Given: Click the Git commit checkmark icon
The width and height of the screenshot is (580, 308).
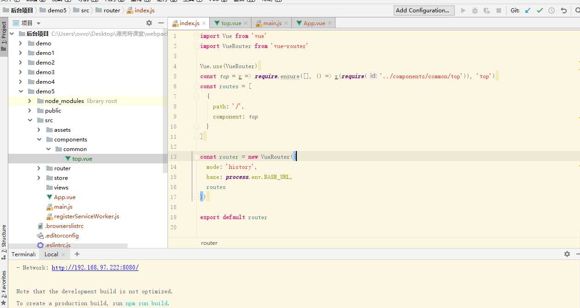Looking at the screenshot, I should coord(540,11).
